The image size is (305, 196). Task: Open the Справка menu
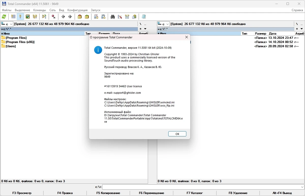click(x=297, y=10)
